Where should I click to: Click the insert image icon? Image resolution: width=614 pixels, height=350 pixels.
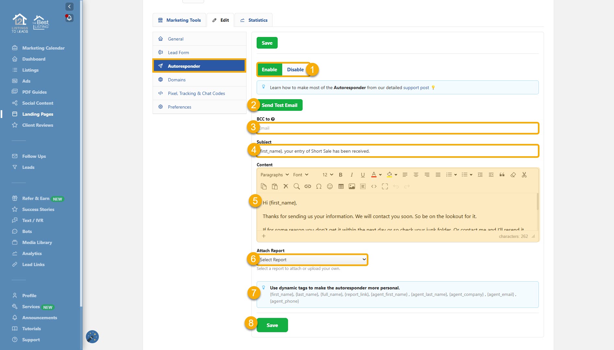coord(352,186)
